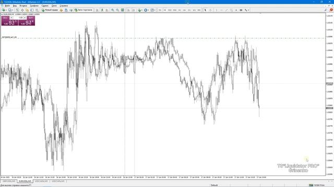Click the Default profile status bar entry
This screenshot has height=187, width=334.
(214, 185)
